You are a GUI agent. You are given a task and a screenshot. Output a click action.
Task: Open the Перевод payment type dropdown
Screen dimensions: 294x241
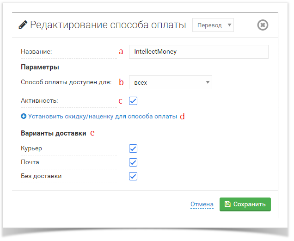coord(213,25)
